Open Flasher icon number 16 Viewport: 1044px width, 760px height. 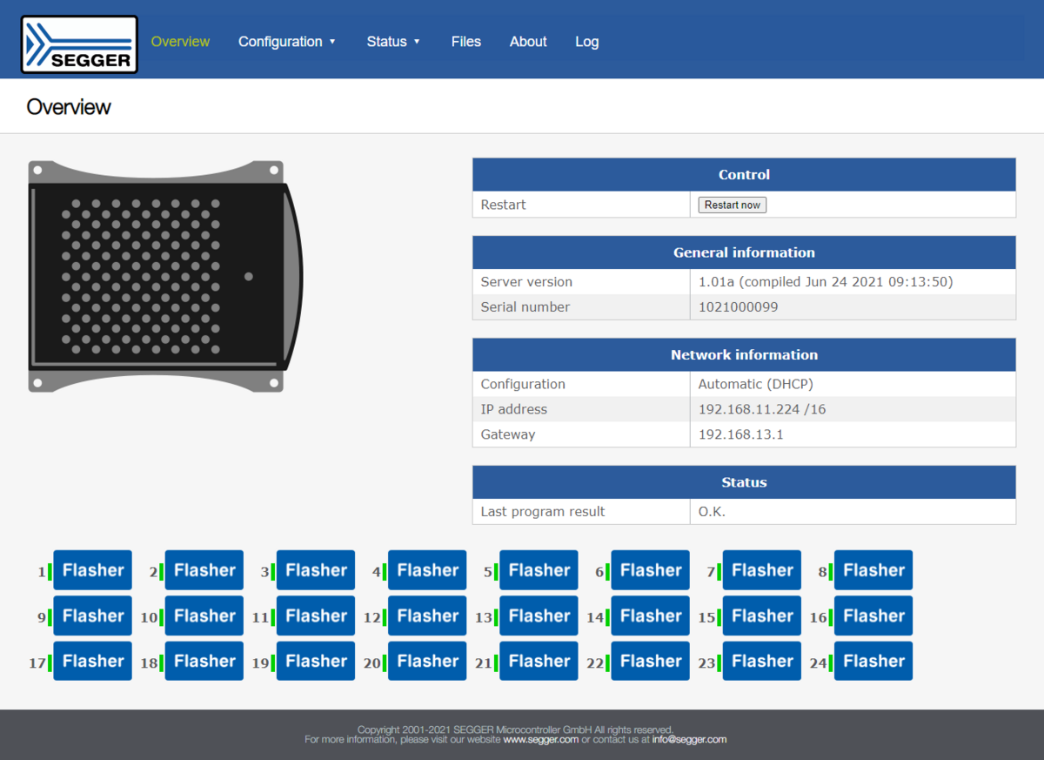873,615
